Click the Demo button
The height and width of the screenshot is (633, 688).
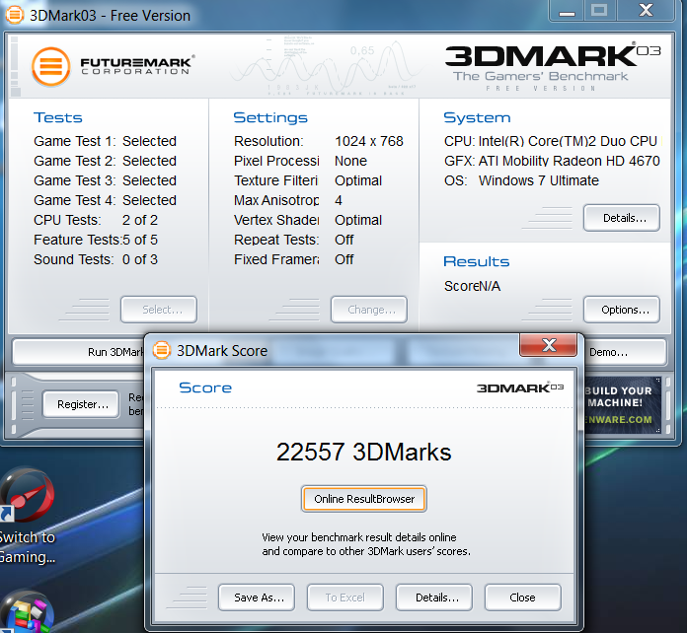click(625, 352)
